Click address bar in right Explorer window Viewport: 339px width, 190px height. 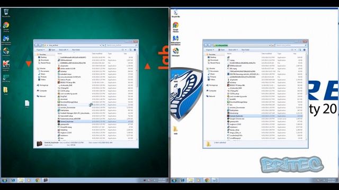click(x=242, y=45)
